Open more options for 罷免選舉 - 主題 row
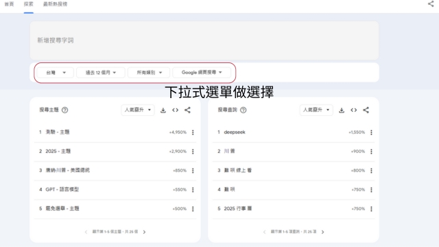 (193, 209)
